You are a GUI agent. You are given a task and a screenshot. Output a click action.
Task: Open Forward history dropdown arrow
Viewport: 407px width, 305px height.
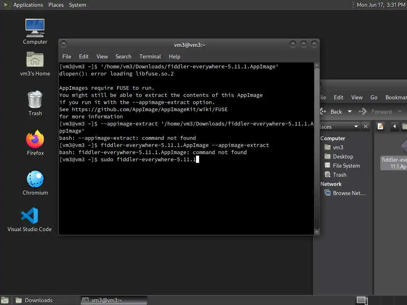(x=399, y=112)
